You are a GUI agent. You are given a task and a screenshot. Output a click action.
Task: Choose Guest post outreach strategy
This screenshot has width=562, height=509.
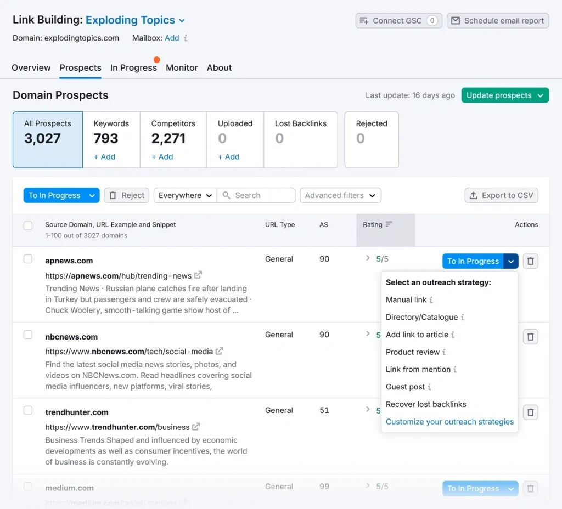405,387
